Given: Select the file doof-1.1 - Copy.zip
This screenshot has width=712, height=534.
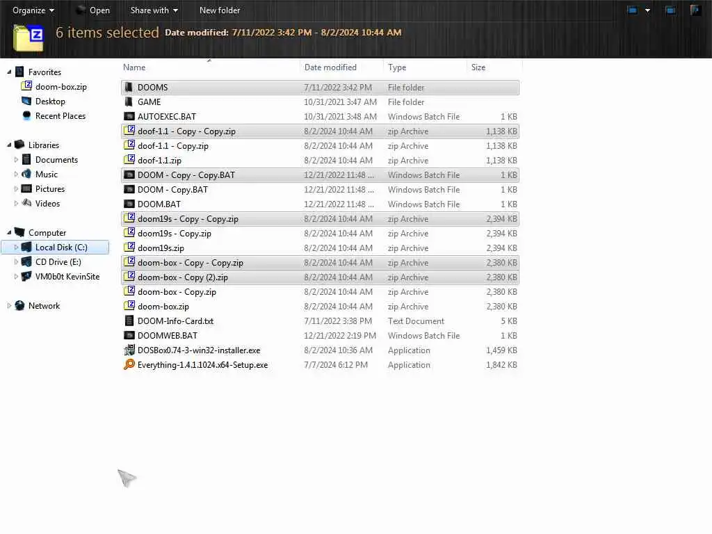Looking at the screenshot, I should pyautogui.click(x=172, y=146).
